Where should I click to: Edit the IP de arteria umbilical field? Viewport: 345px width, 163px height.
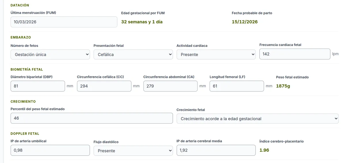coord(50,150)
